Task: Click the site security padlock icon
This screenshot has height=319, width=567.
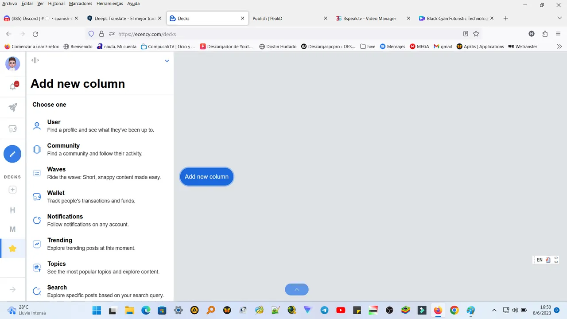Action: (x=101, y=34)
